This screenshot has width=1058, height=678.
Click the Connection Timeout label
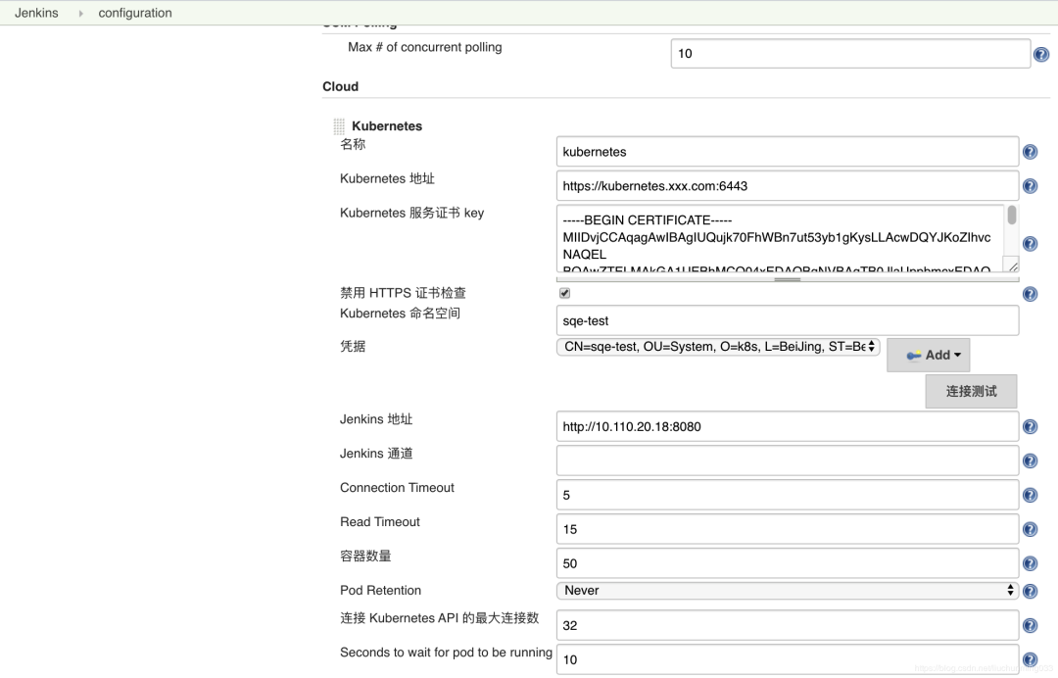click(397, 488)
